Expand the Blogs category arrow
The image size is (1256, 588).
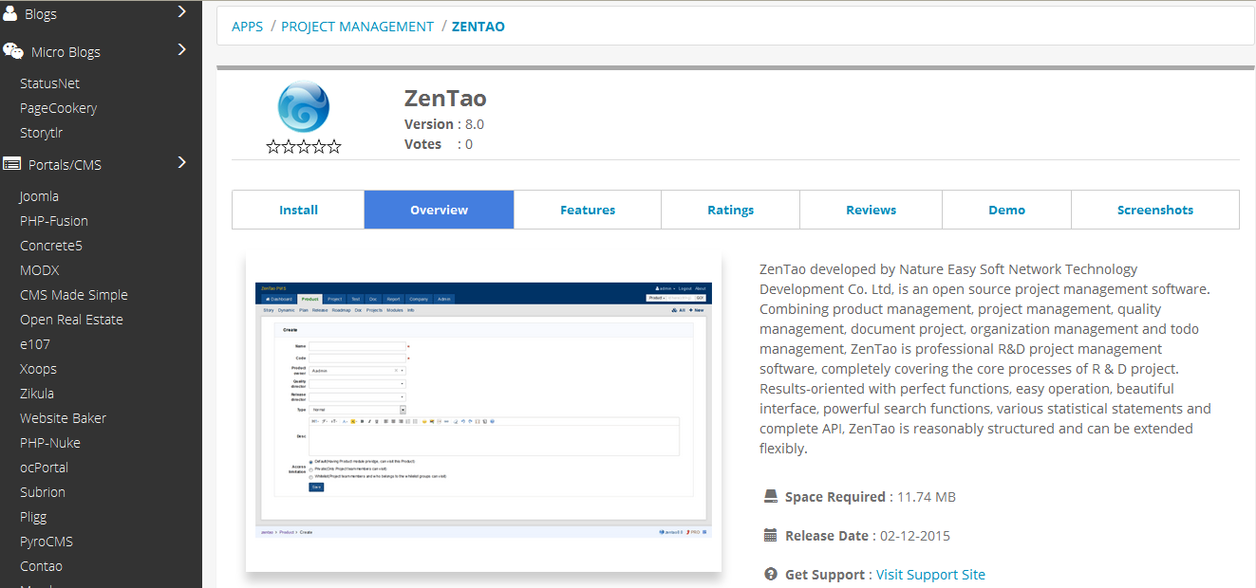tap(182, 12)
